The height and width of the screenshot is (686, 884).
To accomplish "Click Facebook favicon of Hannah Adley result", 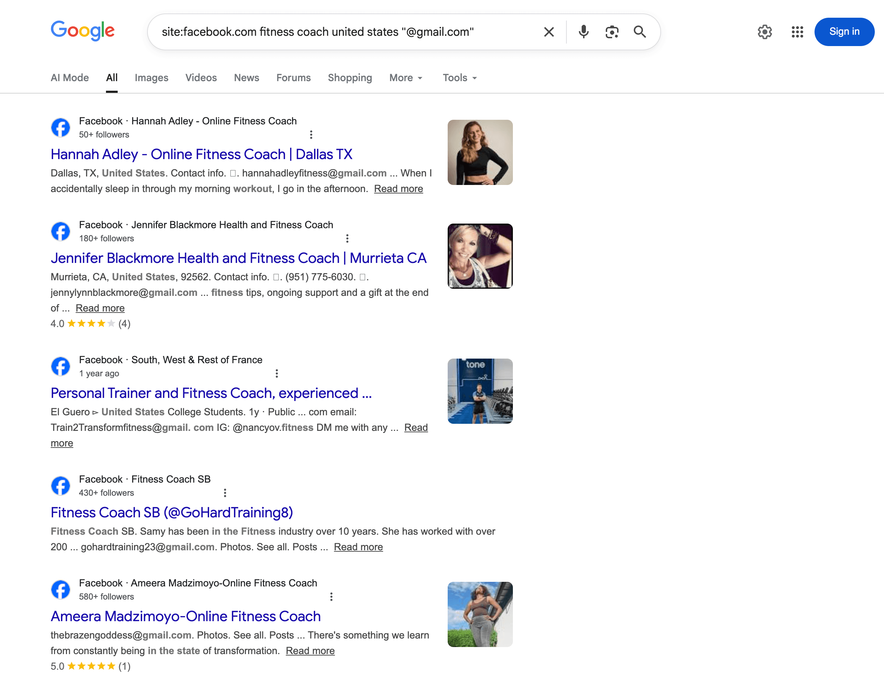I will [x=61, y=128].
